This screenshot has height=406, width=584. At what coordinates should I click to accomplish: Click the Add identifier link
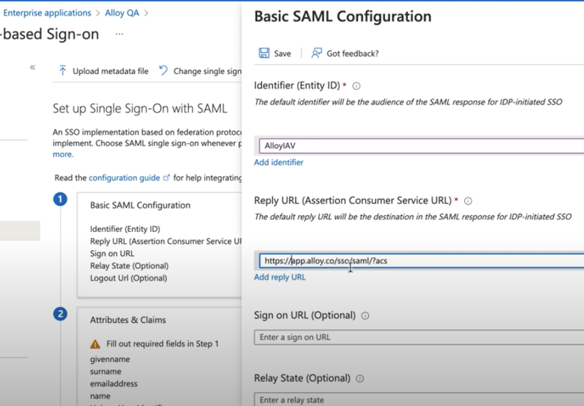click(279, 162)
